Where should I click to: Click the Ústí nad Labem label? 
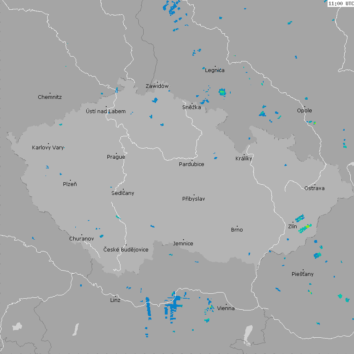pyautogui.click(x=106, y=111)
